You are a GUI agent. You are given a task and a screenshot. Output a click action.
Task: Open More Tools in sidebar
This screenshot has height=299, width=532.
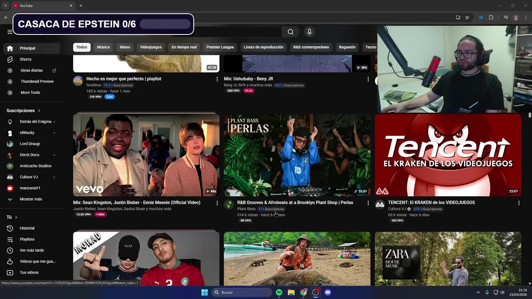pyautogui.click(x=32, y=93)
